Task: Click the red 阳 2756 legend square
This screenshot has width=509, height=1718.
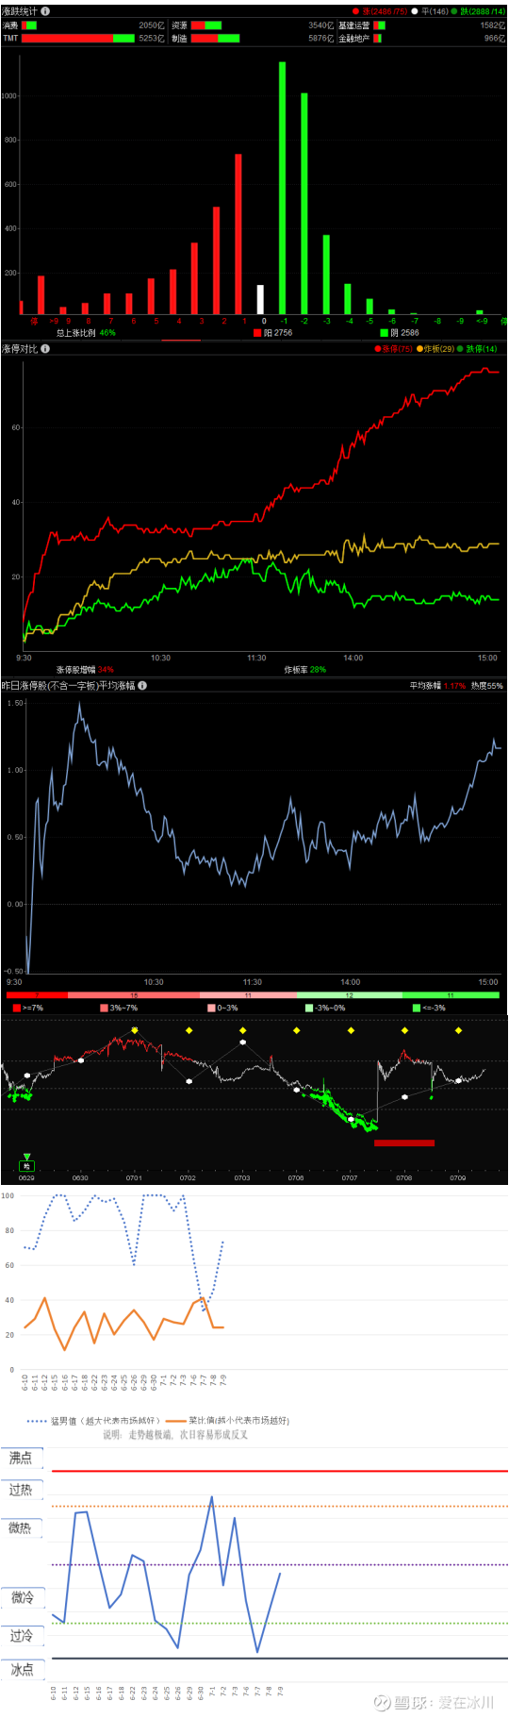Action: tap(257, 333)
